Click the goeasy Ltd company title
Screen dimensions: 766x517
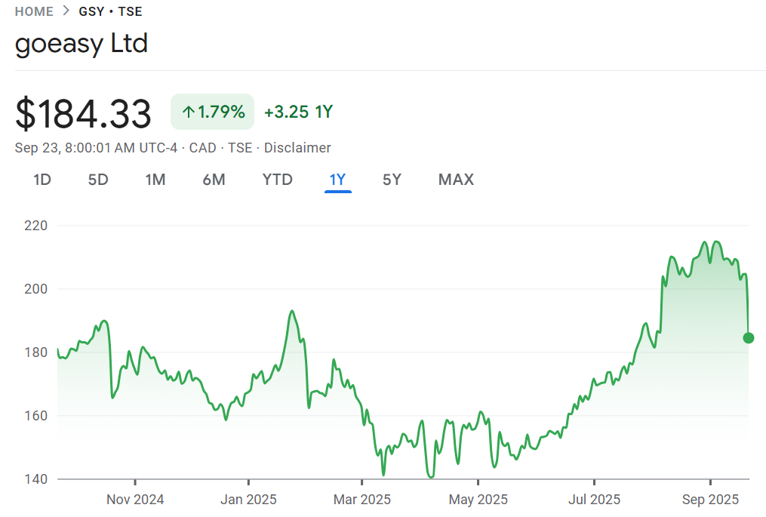pos(82,43)
